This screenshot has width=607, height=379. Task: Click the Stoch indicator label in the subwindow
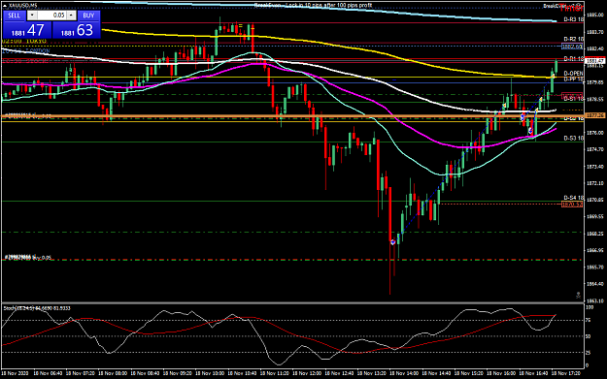click(x=37, y=308)
